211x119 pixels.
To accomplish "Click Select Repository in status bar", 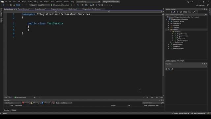I will (x=198, y=113).
